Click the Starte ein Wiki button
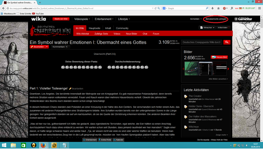Image resolution: width=263 pixels, height=167 pixels. pos(61,19)
